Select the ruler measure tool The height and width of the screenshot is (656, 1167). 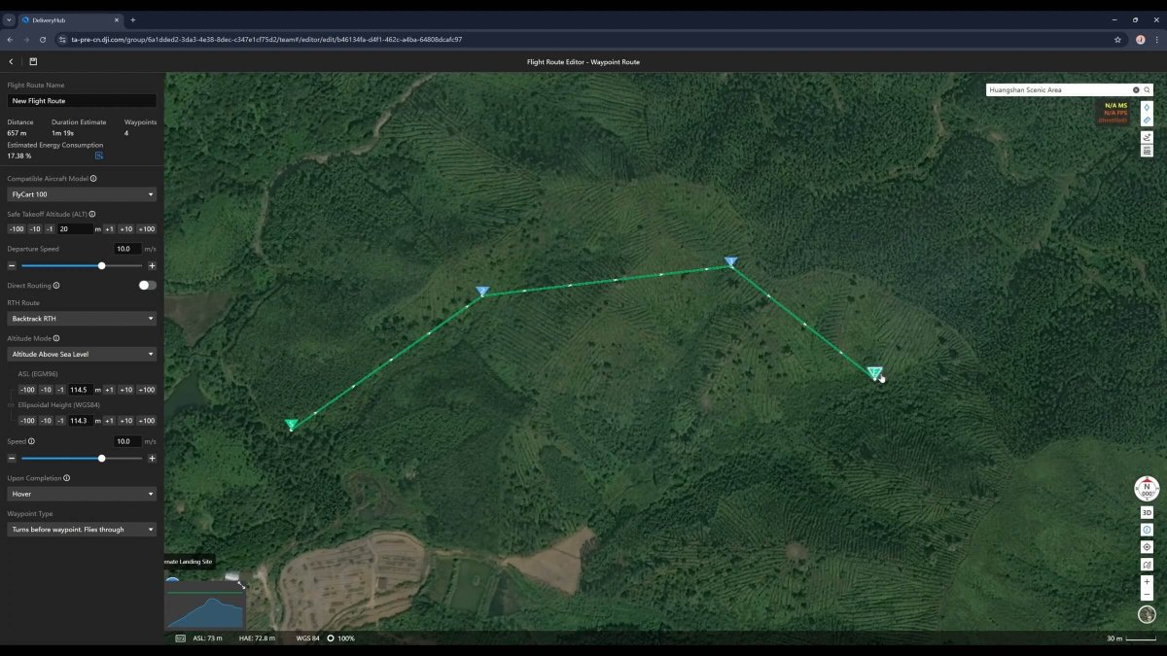coord(1148,121)
